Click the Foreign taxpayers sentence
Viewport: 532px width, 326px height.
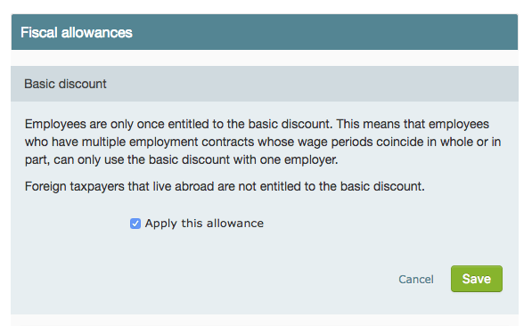pos(225,186)
